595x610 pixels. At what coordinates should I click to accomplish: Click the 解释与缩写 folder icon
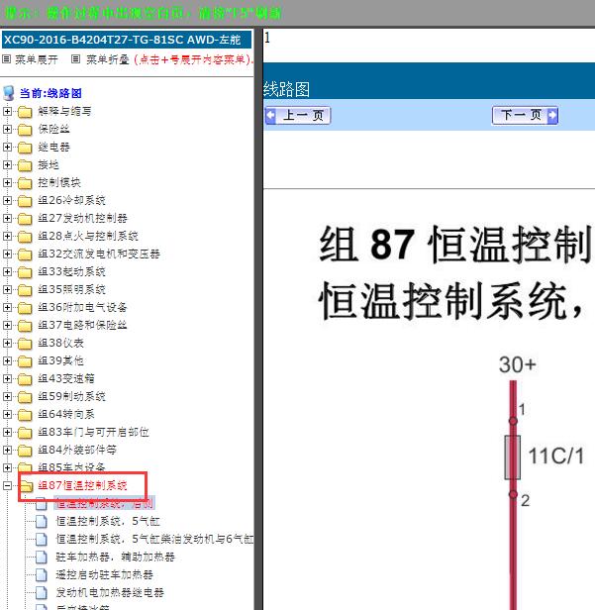click(x=25, y=112)
